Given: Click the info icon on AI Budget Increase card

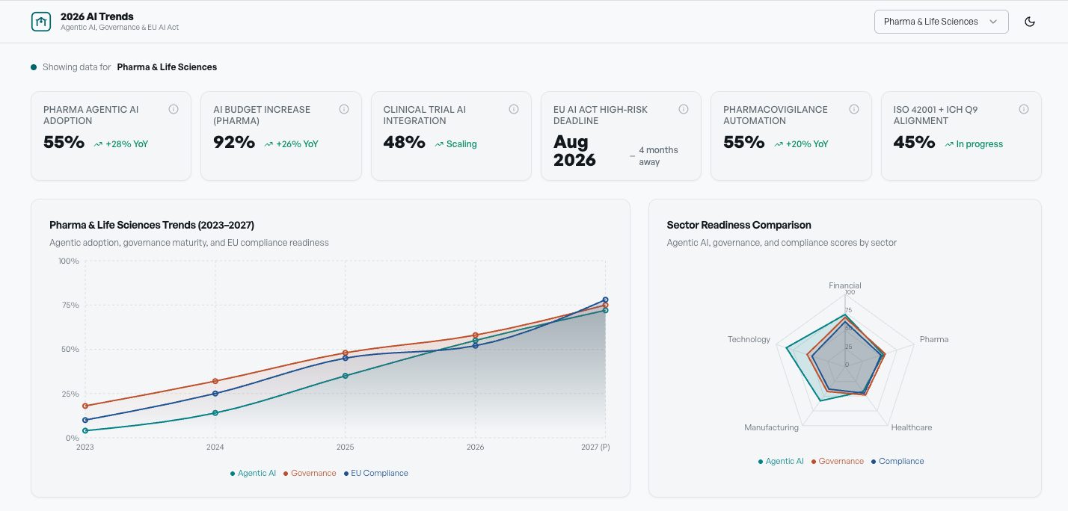Looking at the screenshot, I should (x=344, y=108).
